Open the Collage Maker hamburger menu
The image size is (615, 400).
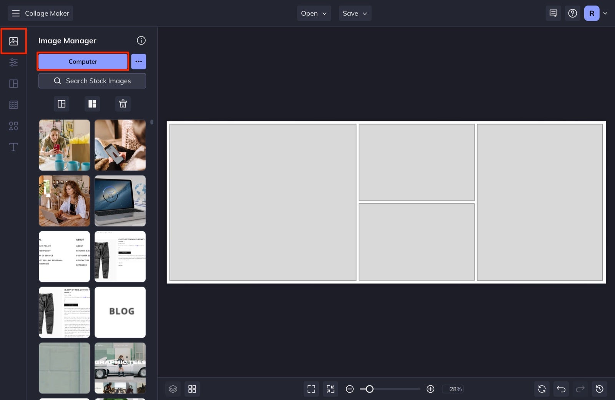coord(15,13)
